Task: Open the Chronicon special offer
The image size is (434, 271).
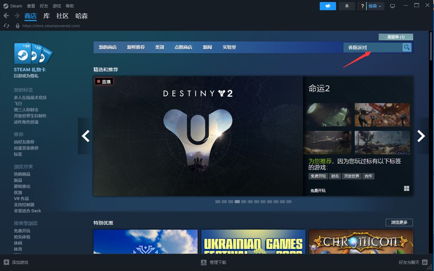Action: (x=361, y=241)
